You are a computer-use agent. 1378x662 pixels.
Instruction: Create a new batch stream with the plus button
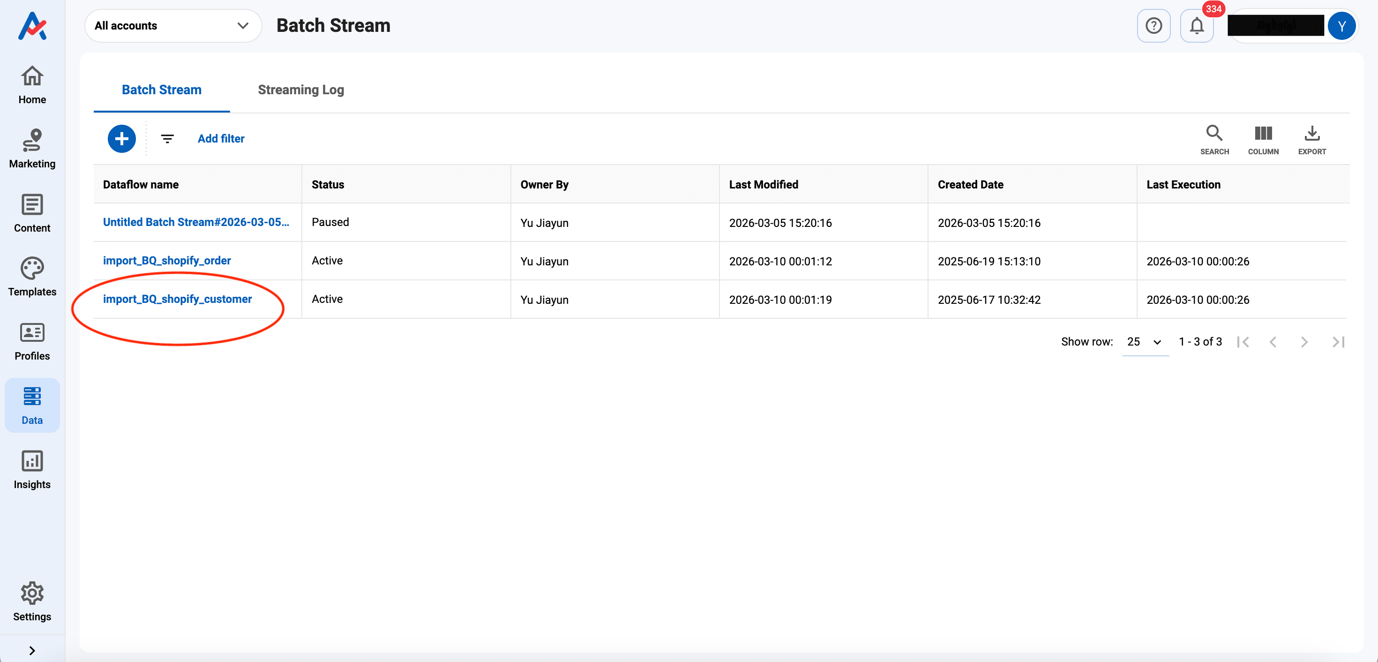121,139
